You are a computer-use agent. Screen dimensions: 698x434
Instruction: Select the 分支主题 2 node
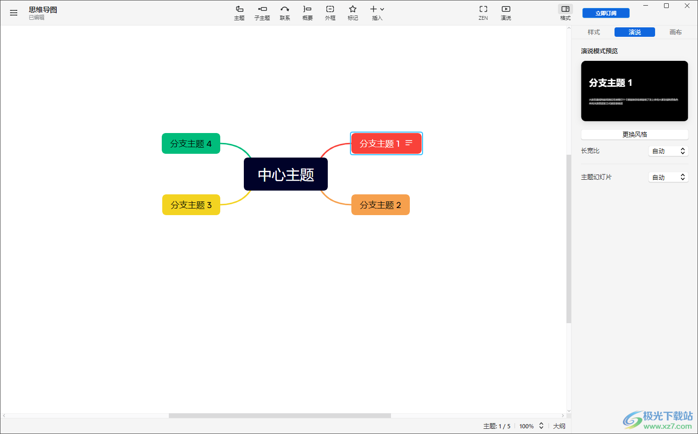(381, 205)
